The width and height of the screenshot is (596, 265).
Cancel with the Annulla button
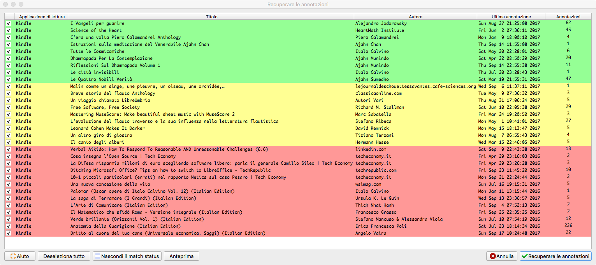click(x=501, y=256)
